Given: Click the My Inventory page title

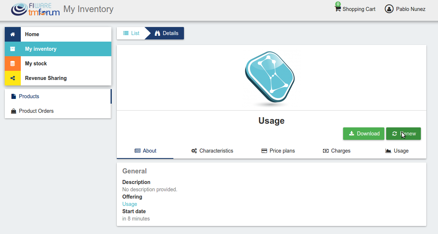Looking at the screenshot, I should coord(88,9).
